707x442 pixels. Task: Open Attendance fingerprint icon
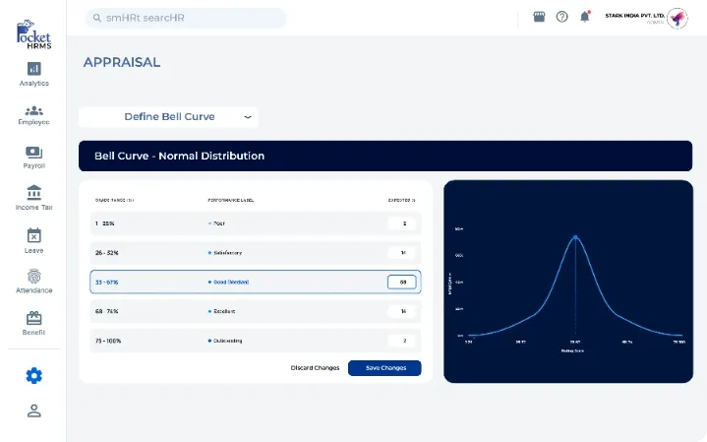pyautogui.click(x=33, y=279)
